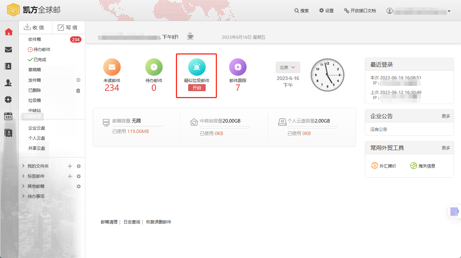This screenshot has height=258, width=461.
Task: Open the address book sidebar icon
Action: [8, 66]
